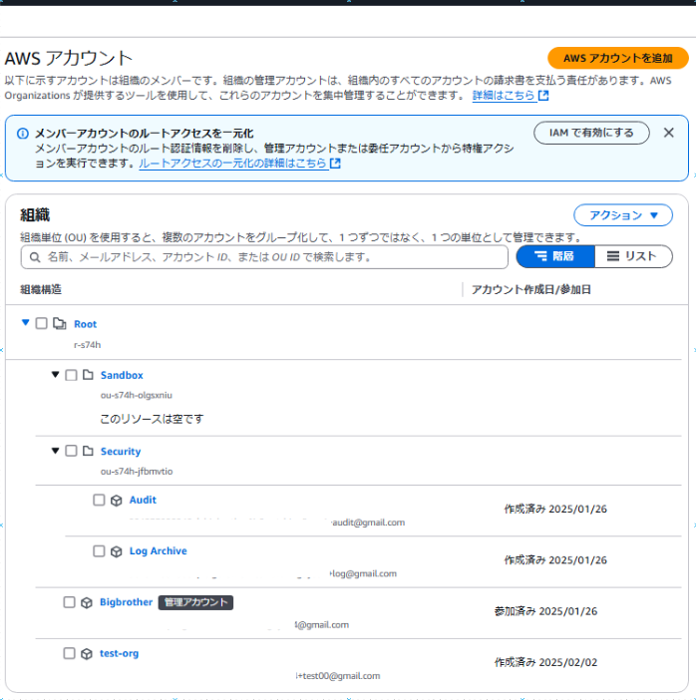Open the Bigbrother account link
Viewport: 696px width, 700px height.
click(126, 602)
